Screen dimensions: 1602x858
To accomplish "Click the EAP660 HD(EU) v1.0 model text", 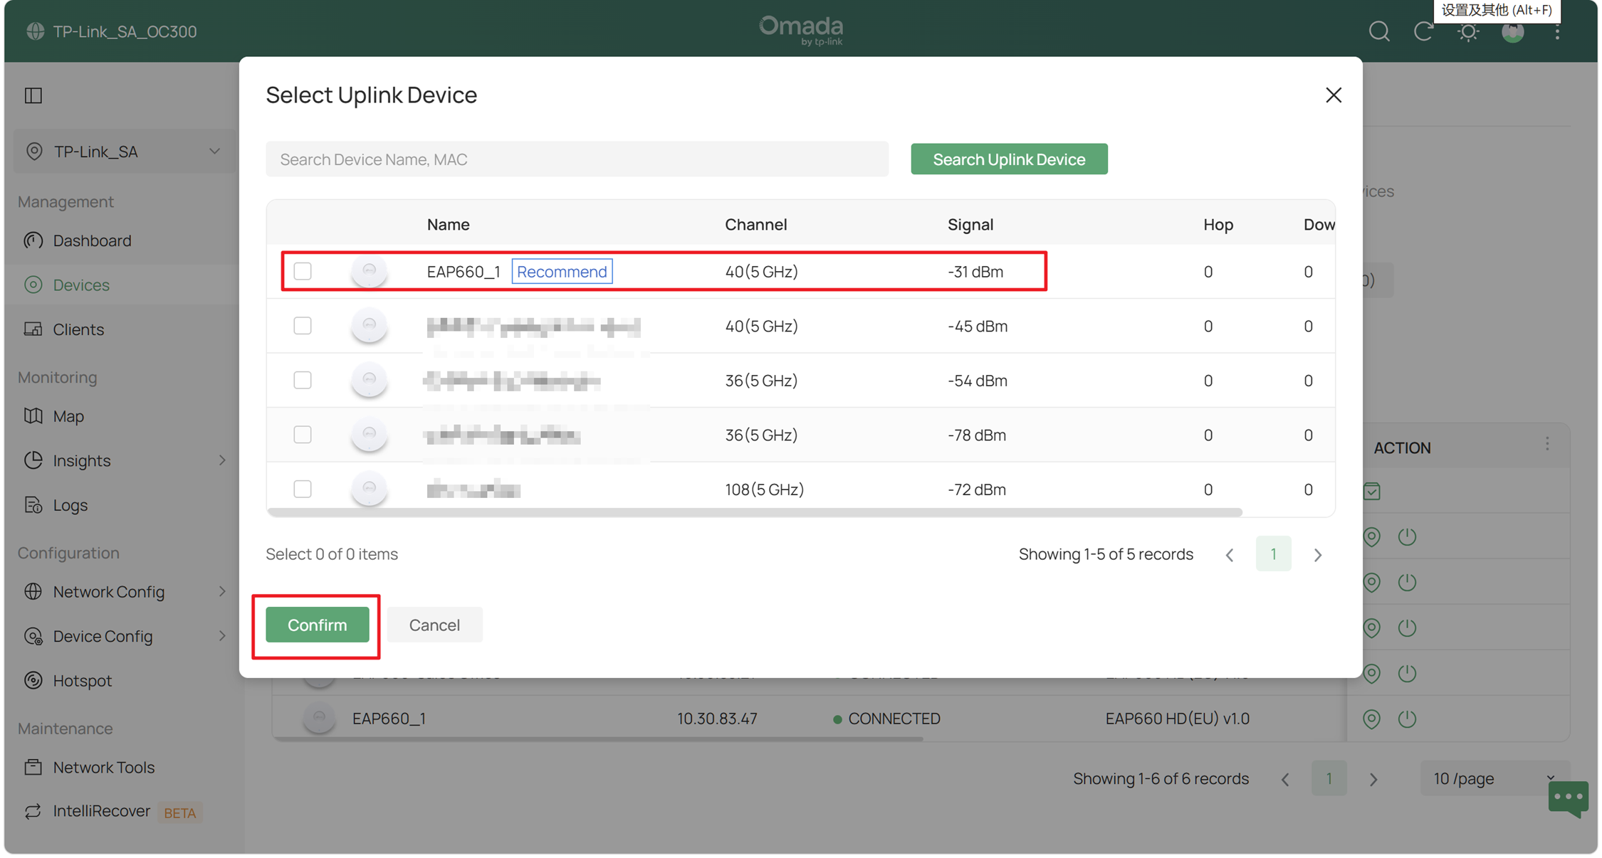I will [x=1177, y=719].
